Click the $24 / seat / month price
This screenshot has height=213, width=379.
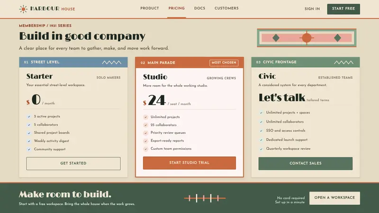click(x=167, y=100)
